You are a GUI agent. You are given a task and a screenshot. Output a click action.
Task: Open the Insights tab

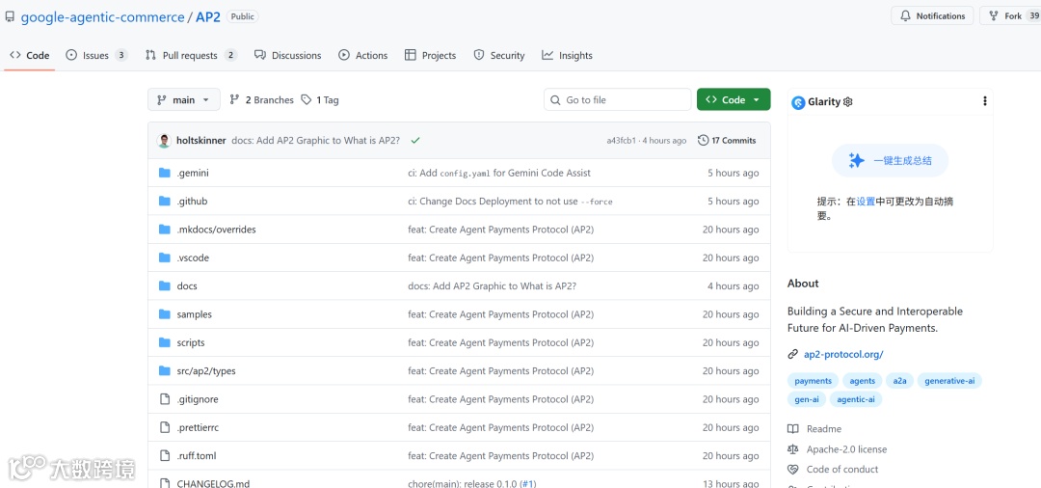pos(567,55)
